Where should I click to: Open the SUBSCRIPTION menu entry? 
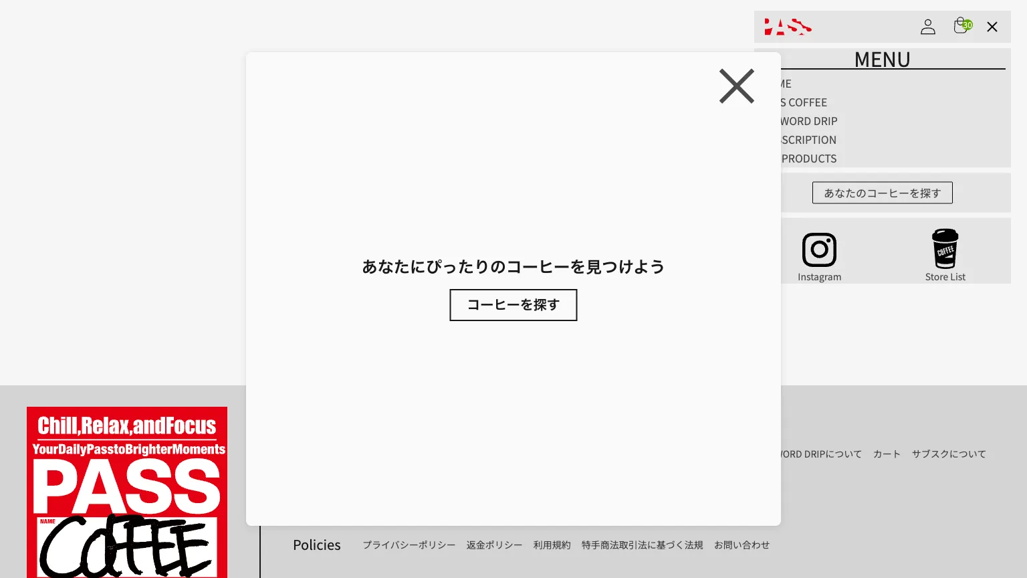(x=809, y=140)
